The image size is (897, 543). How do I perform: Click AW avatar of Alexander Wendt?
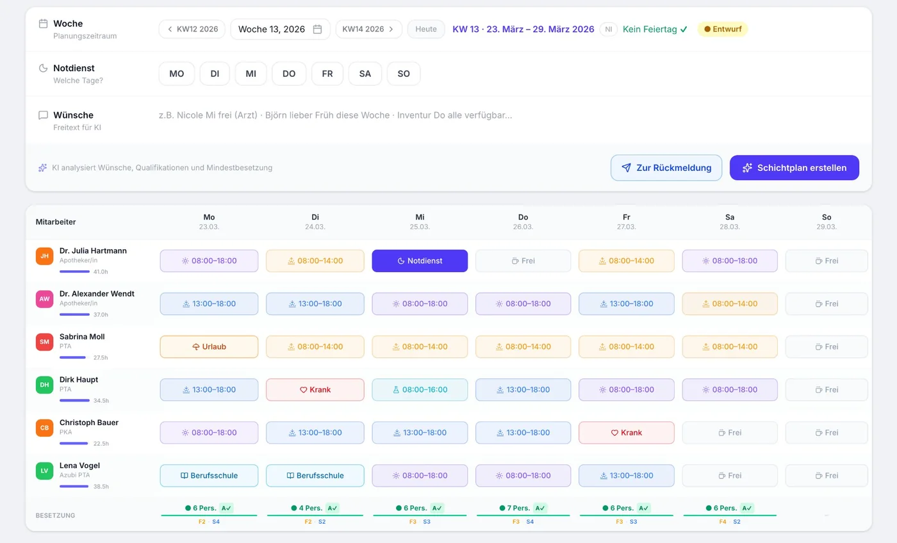click(44, 299)
